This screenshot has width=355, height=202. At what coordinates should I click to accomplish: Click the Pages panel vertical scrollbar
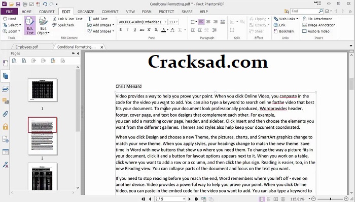tap(78, 100)
